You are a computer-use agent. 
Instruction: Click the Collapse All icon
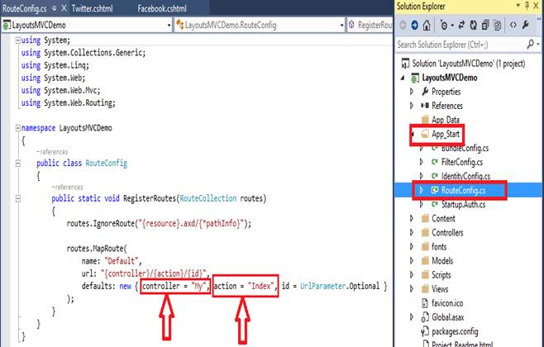click(485, 25)
